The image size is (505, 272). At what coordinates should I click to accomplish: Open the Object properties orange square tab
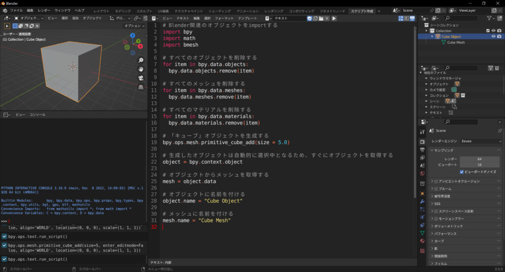tap(422, 194)
